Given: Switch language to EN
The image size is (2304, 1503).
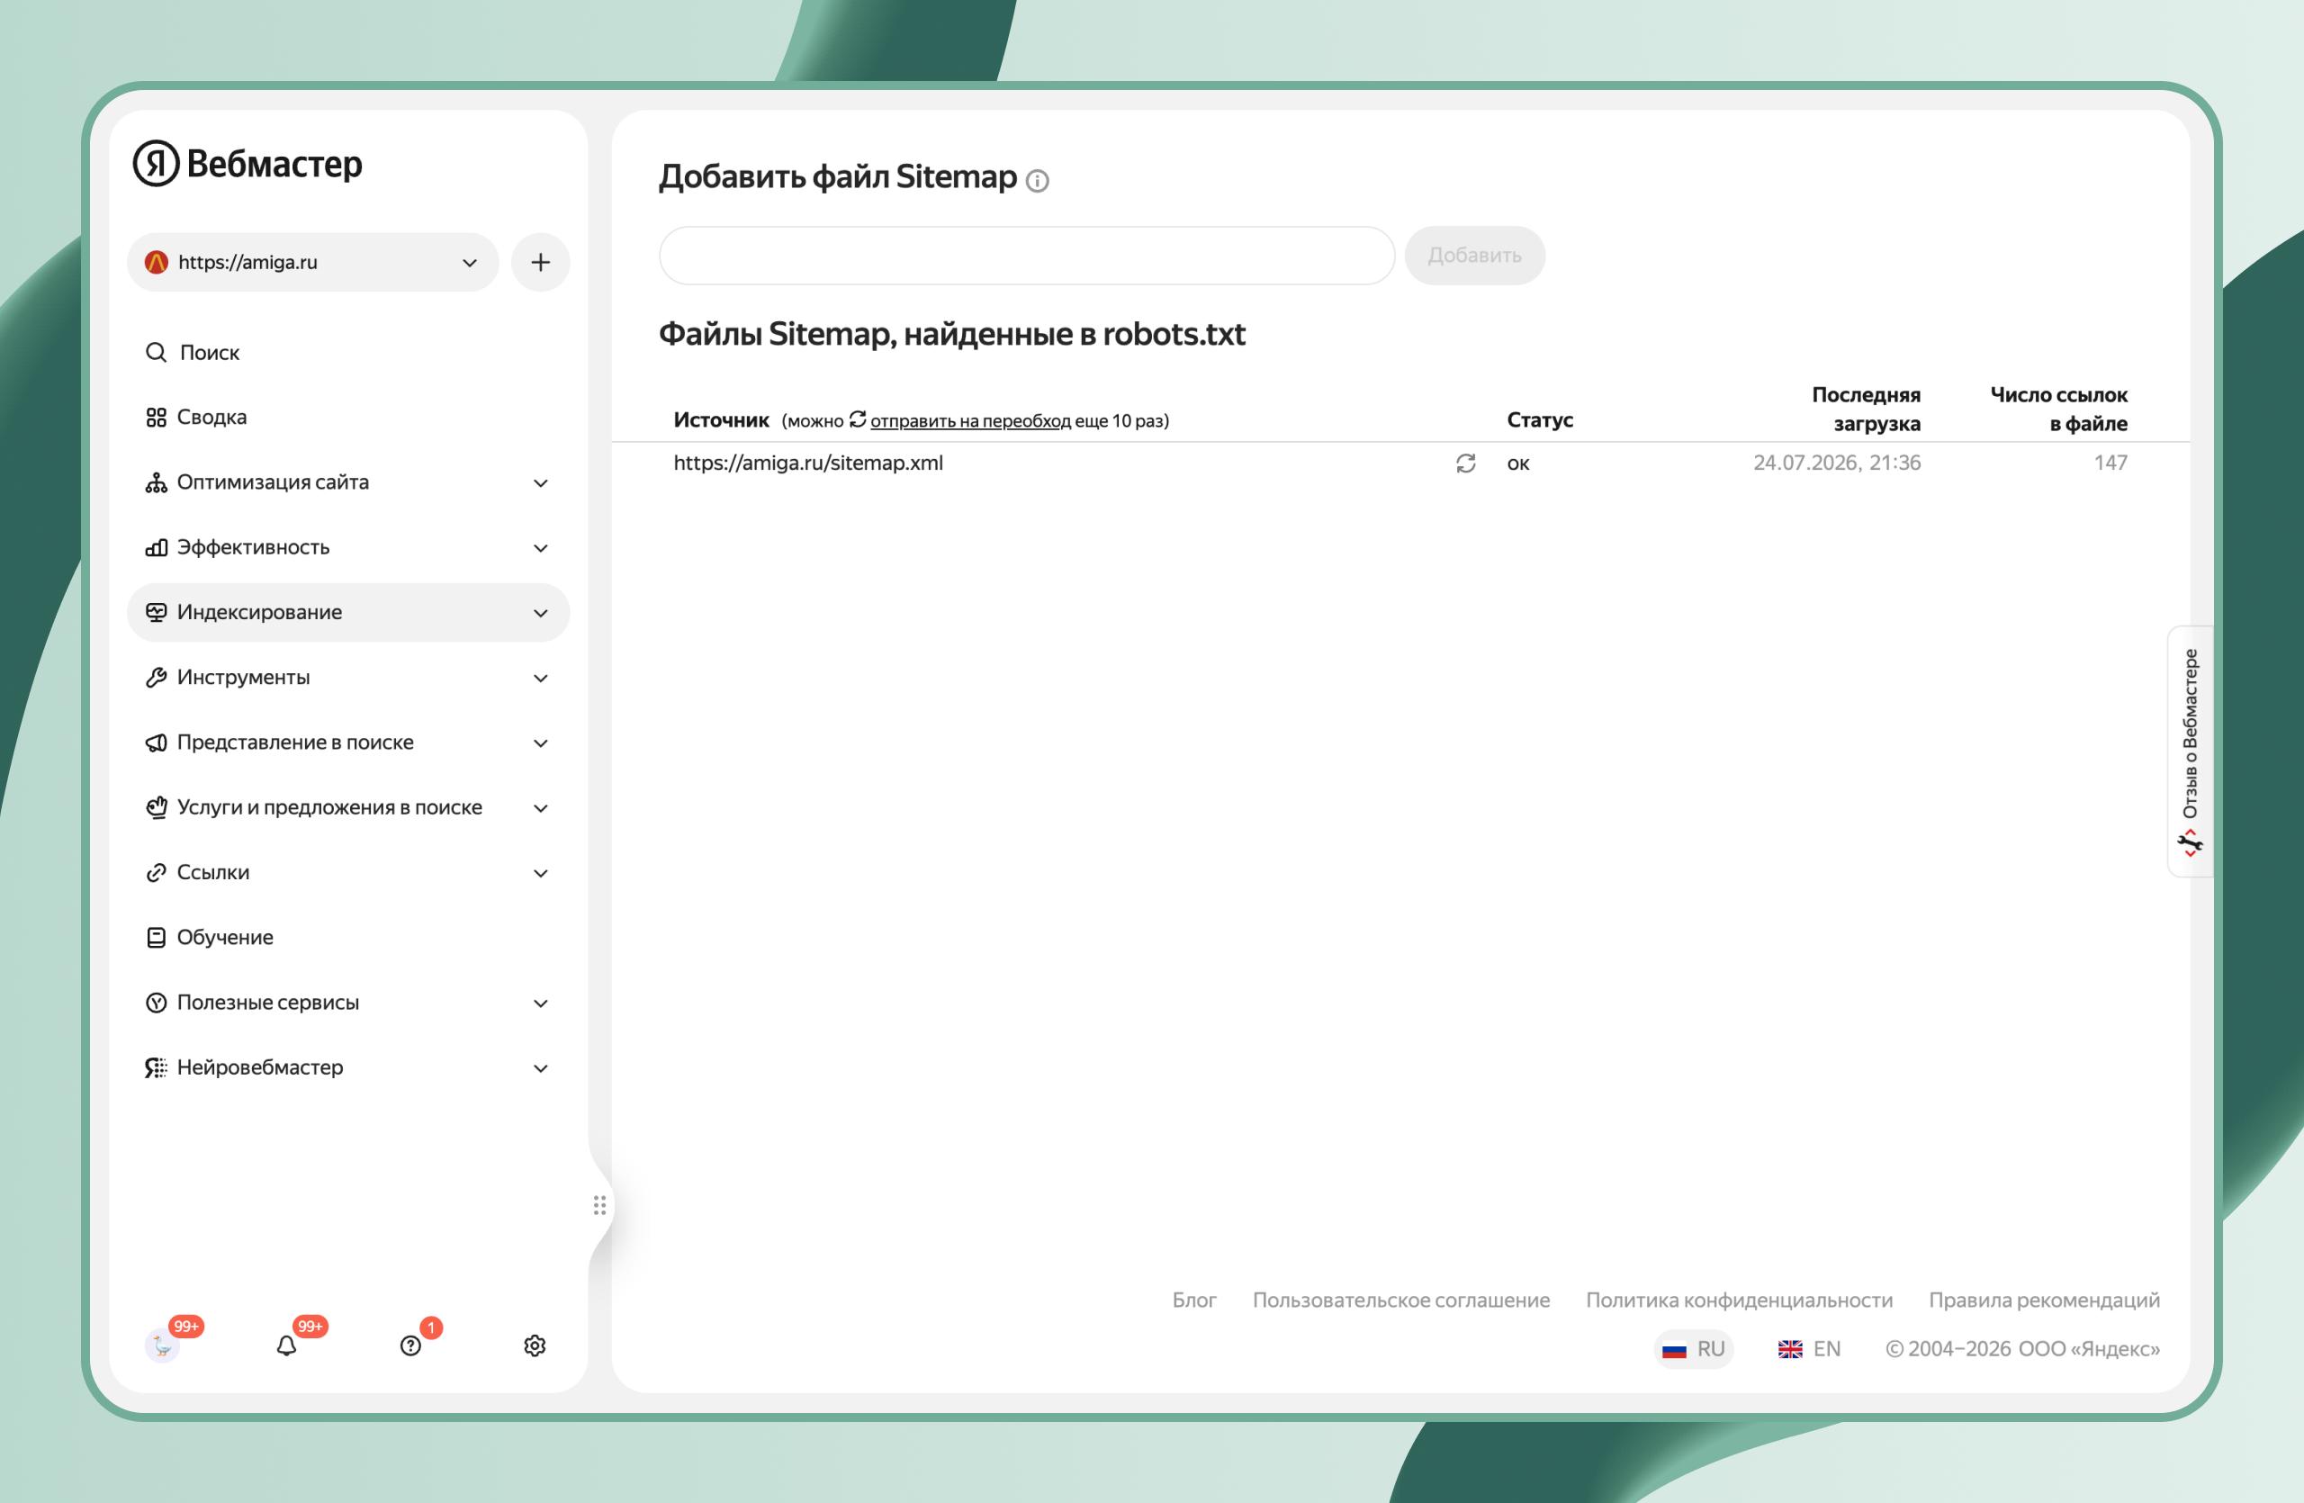Looking at the screenshot, I should tap(1809, 1349).
